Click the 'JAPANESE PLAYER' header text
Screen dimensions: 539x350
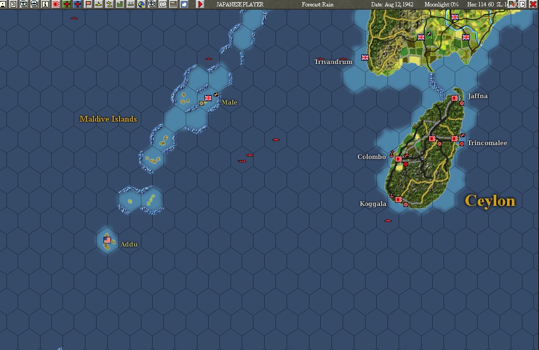coord(240,4)
